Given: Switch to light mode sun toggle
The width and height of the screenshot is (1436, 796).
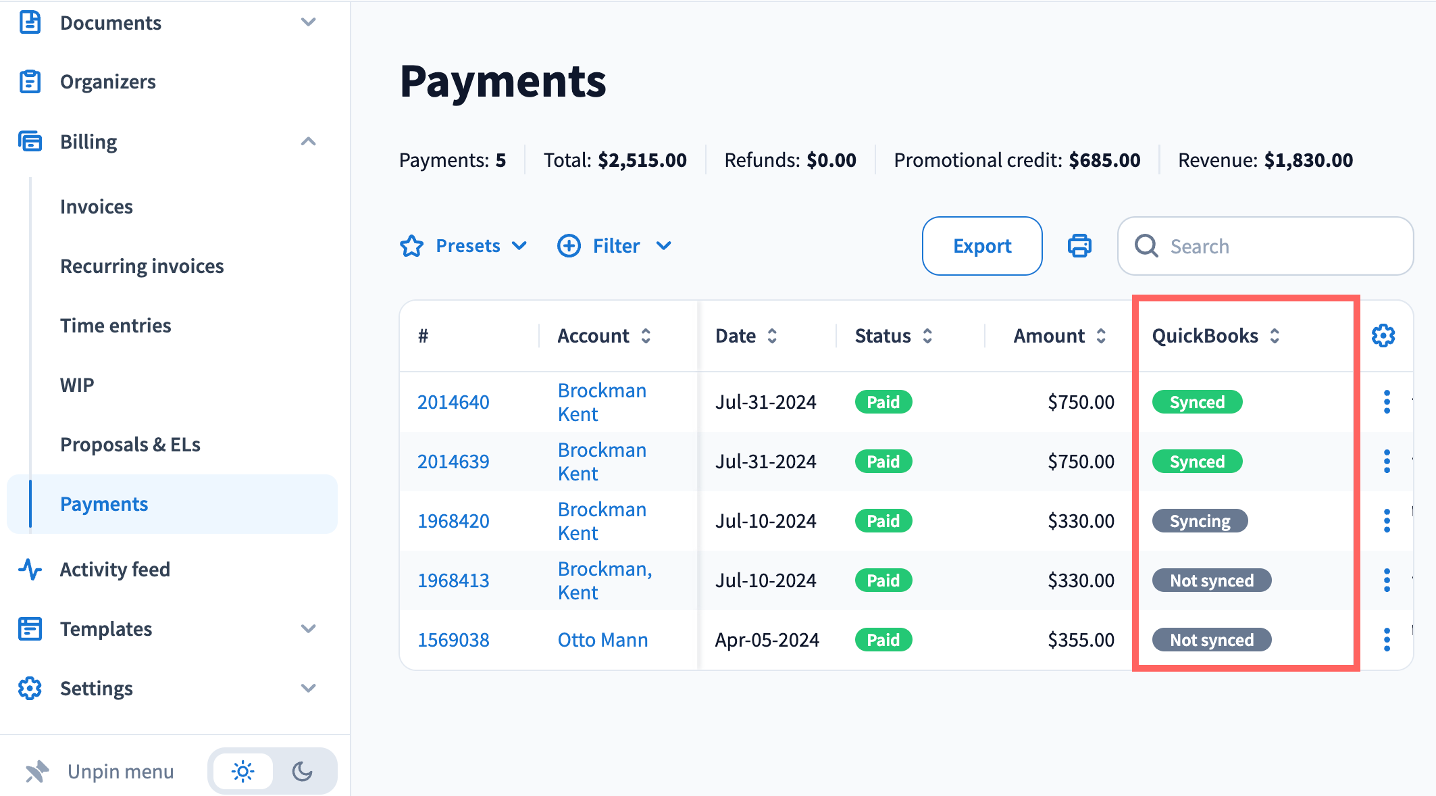Looking at the screenshot, I should pyautogui.click(x=243, y=771).
